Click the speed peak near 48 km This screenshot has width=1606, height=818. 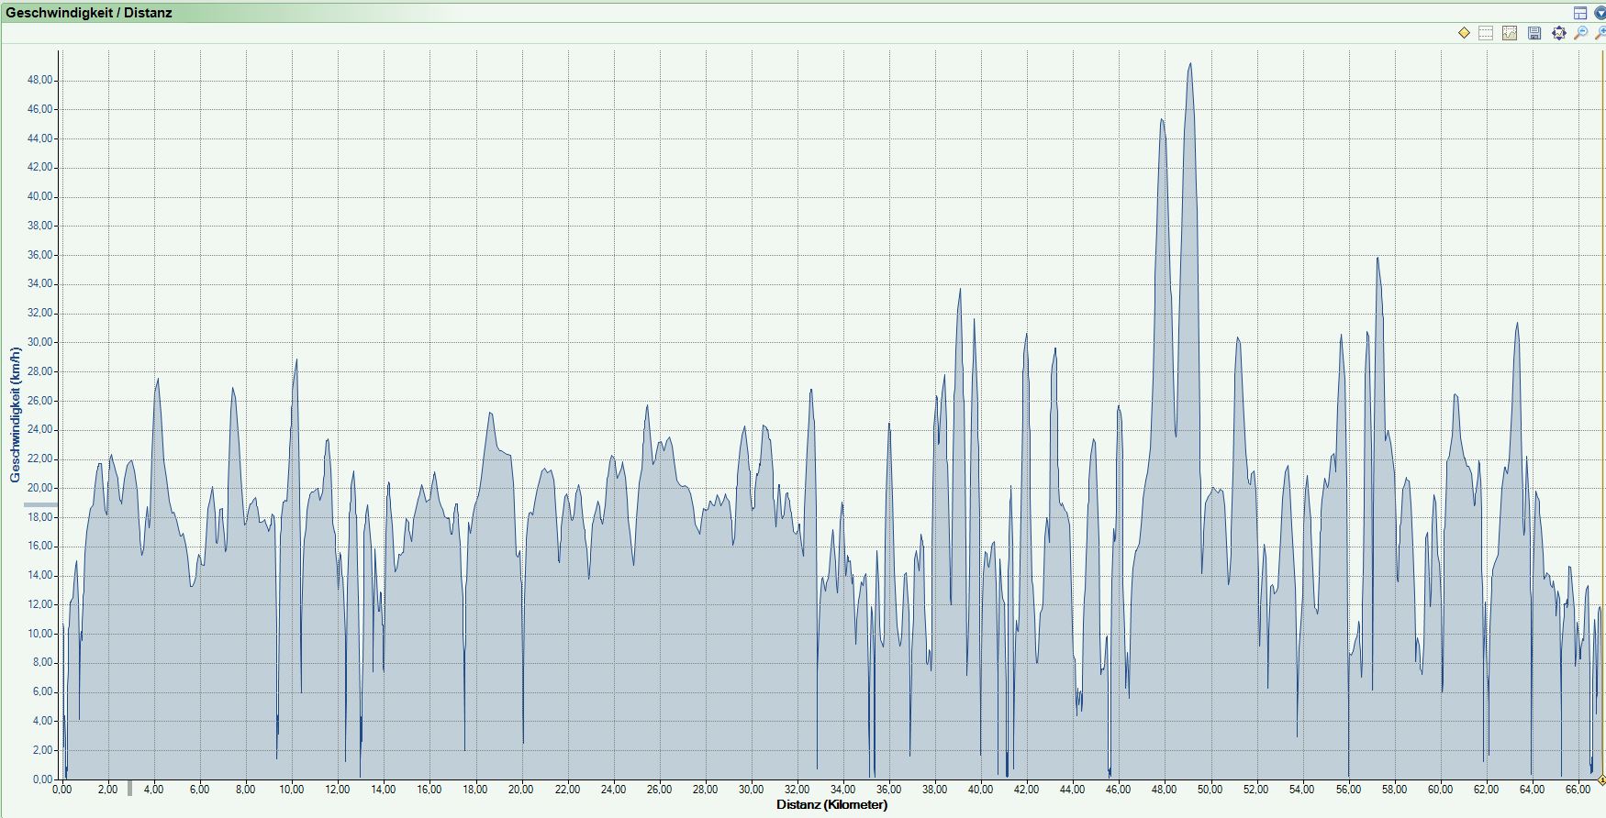pos(1162,120)
